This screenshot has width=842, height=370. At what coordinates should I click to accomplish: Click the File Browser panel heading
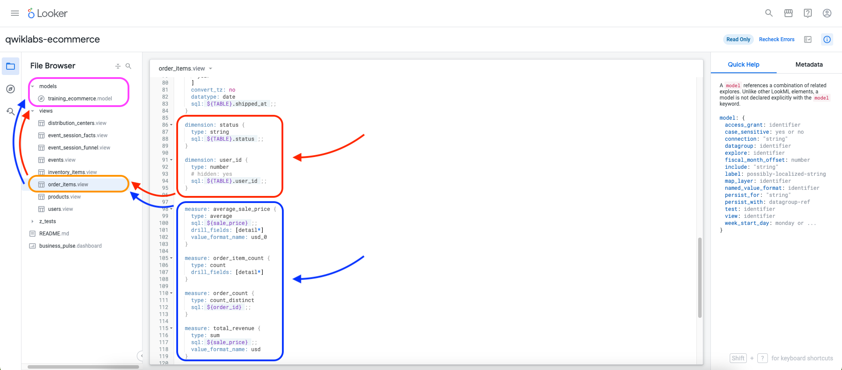[53, 66]
